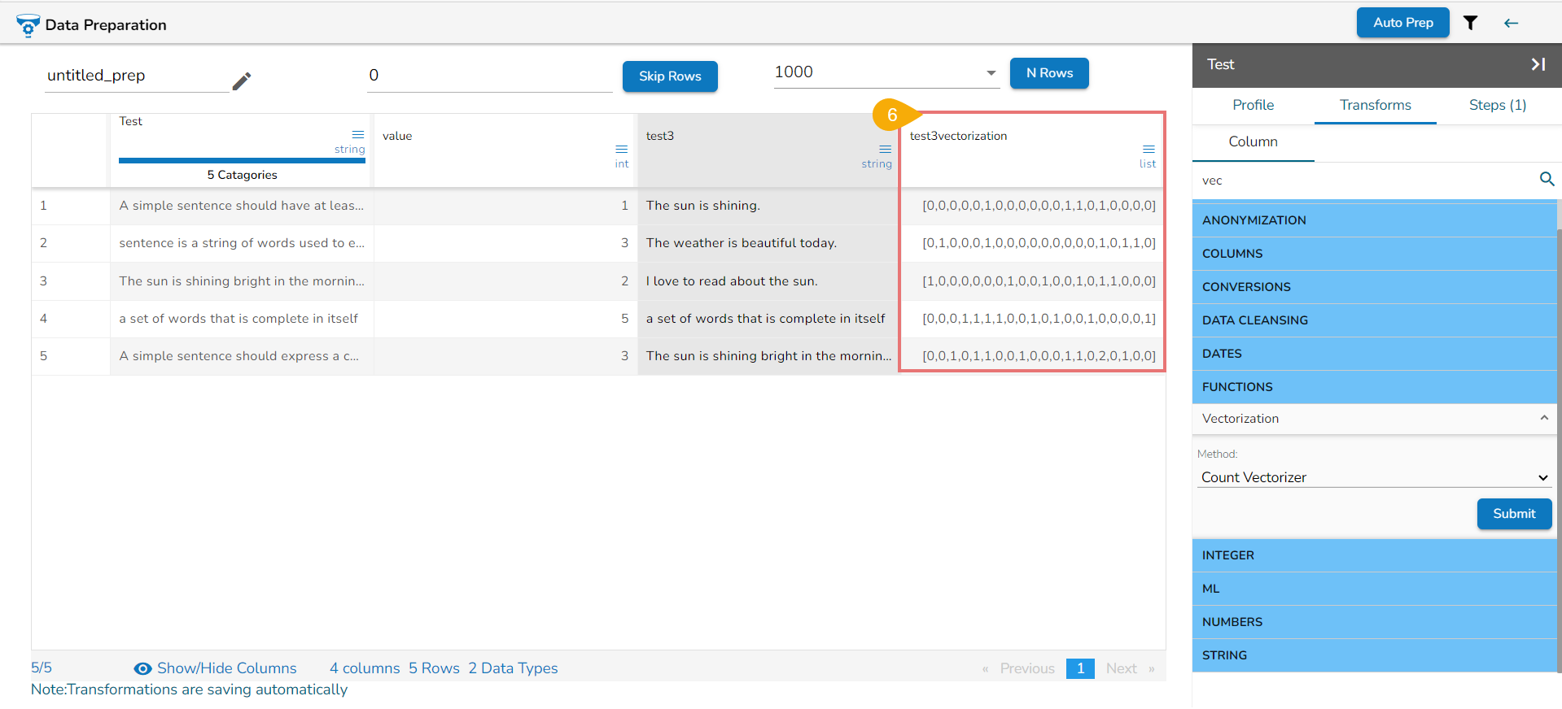This screenshot has height=709, width=1562.
Task: Click the back arrow icon
Action: coord(1511,23)
